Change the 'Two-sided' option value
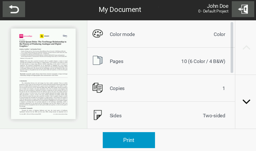Viewport: 256px width, 151px height. 214,116
